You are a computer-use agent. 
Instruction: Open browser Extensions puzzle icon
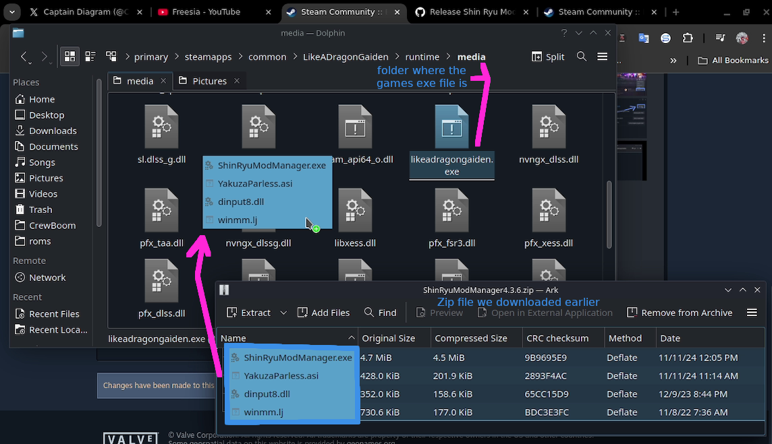(x=688, y=38)
